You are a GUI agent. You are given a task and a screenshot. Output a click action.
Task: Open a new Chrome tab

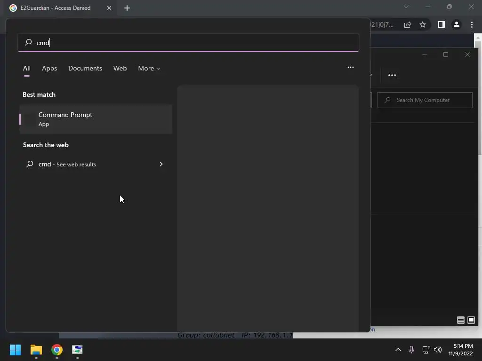click(127, 8)
